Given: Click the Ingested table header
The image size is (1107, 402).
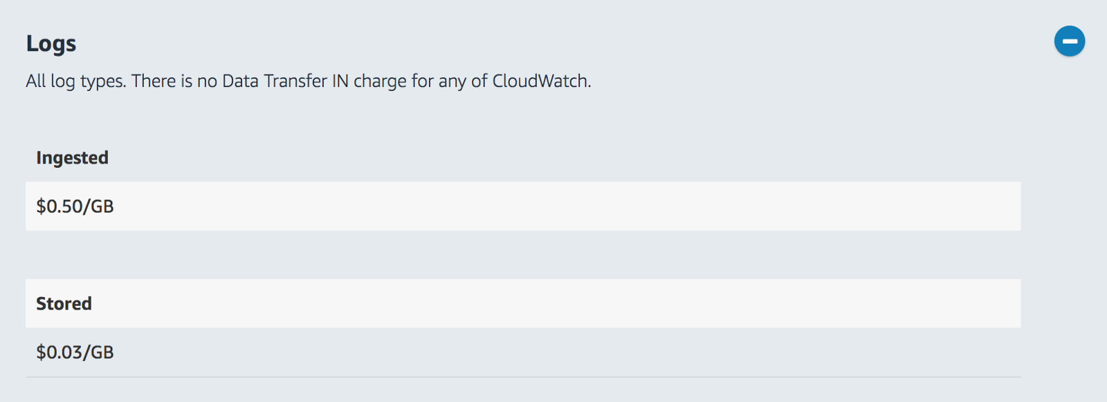Looking at the screenshot, I should coord(73,158).
